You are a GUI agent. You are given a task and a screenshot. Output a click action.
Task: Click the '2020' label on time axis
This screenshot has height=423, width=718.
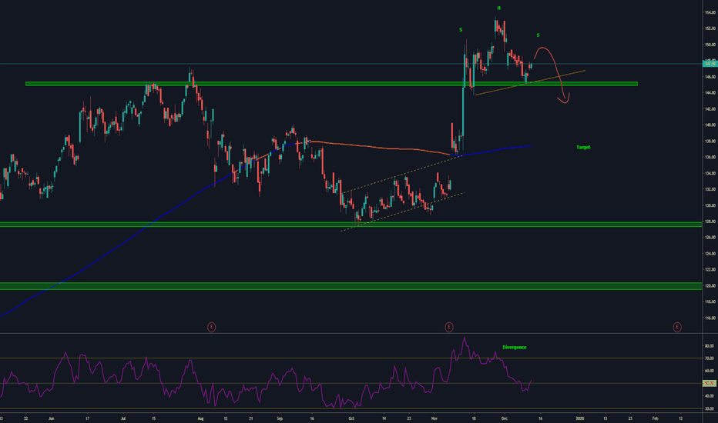point(579,418)
